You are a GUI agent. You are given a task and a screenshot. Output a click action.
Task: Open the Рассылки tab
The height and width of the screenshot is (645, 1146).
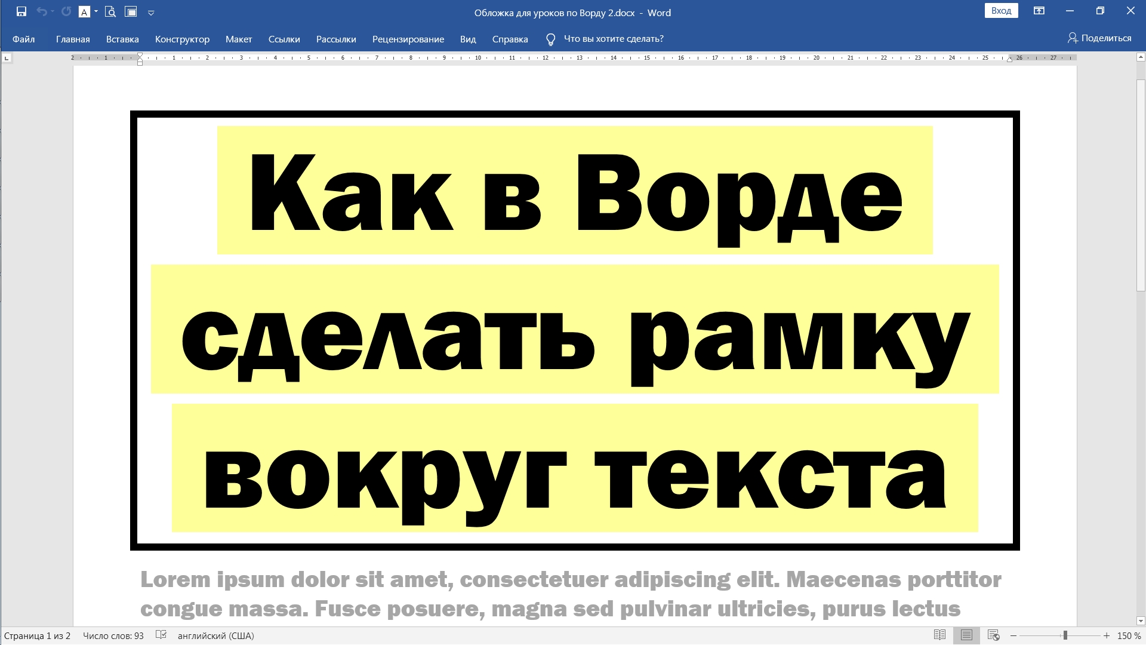point(336,39)
